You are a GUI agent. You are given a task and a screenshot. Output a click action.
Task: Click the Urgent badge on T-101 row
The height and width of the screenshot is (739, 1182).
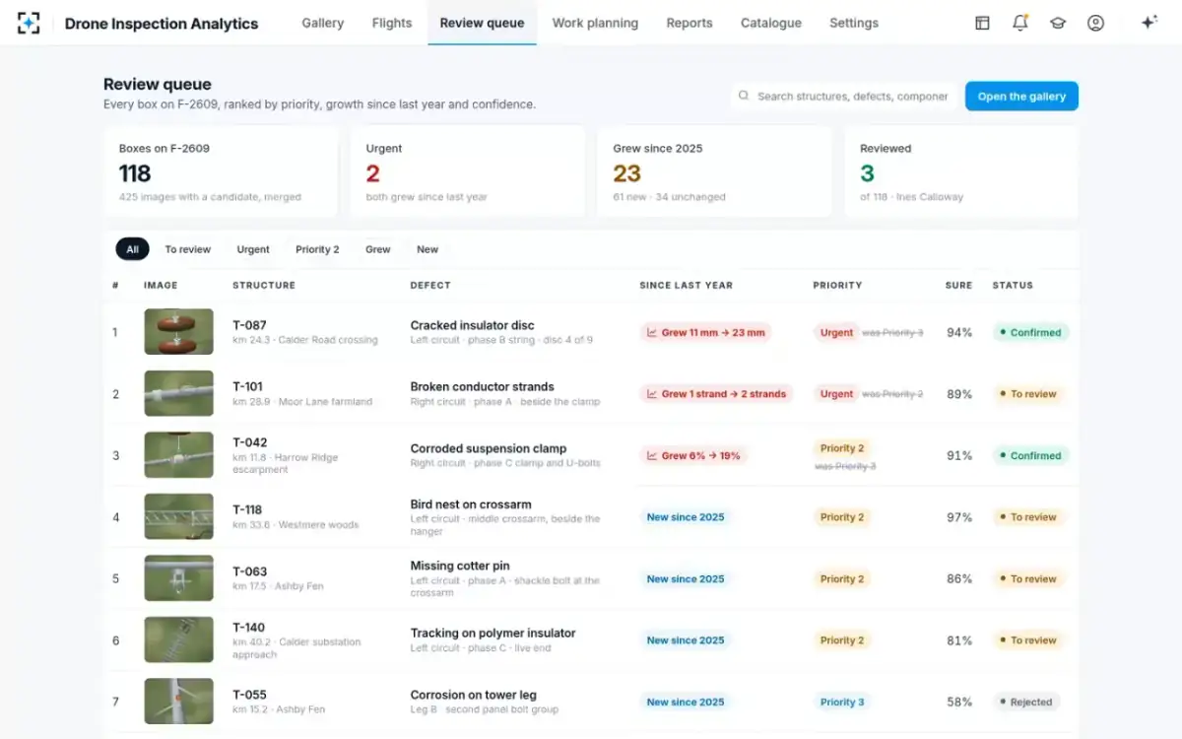(836, 394)
